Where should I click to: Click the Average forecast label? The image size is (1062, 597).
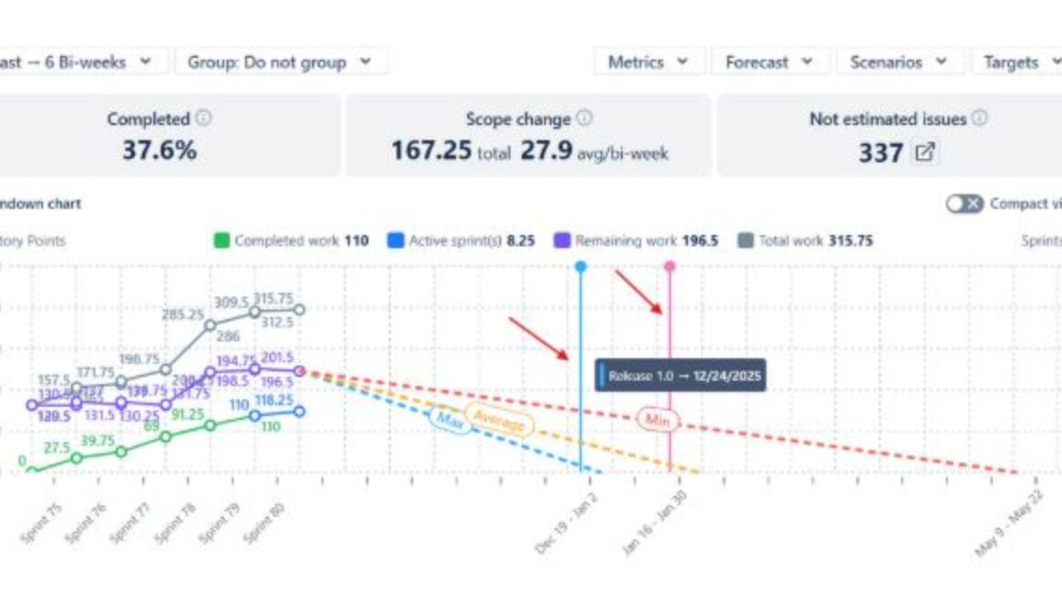pyautogui.click(x=498, y=421)
